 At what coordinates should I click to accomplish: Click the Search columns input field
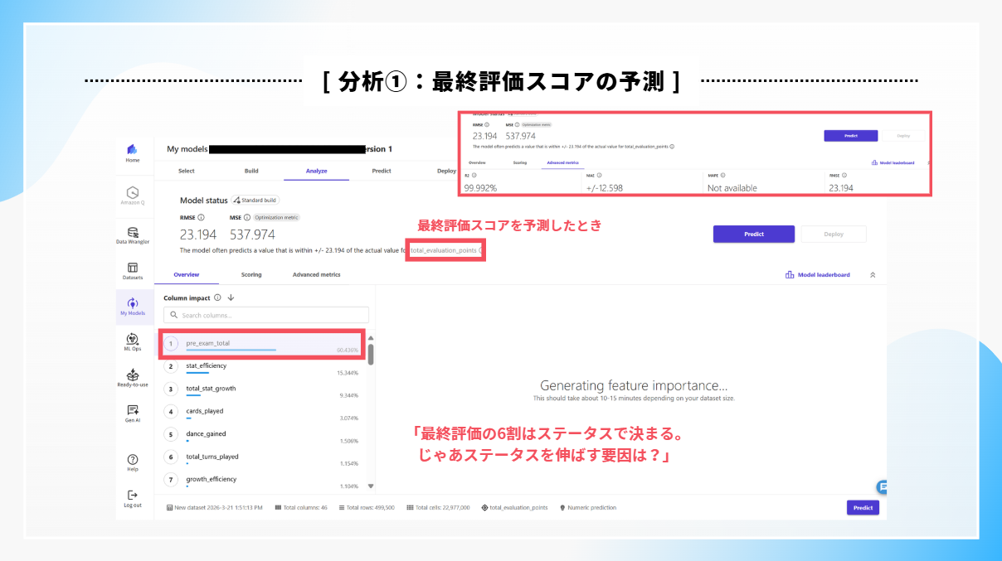[265, 315]
